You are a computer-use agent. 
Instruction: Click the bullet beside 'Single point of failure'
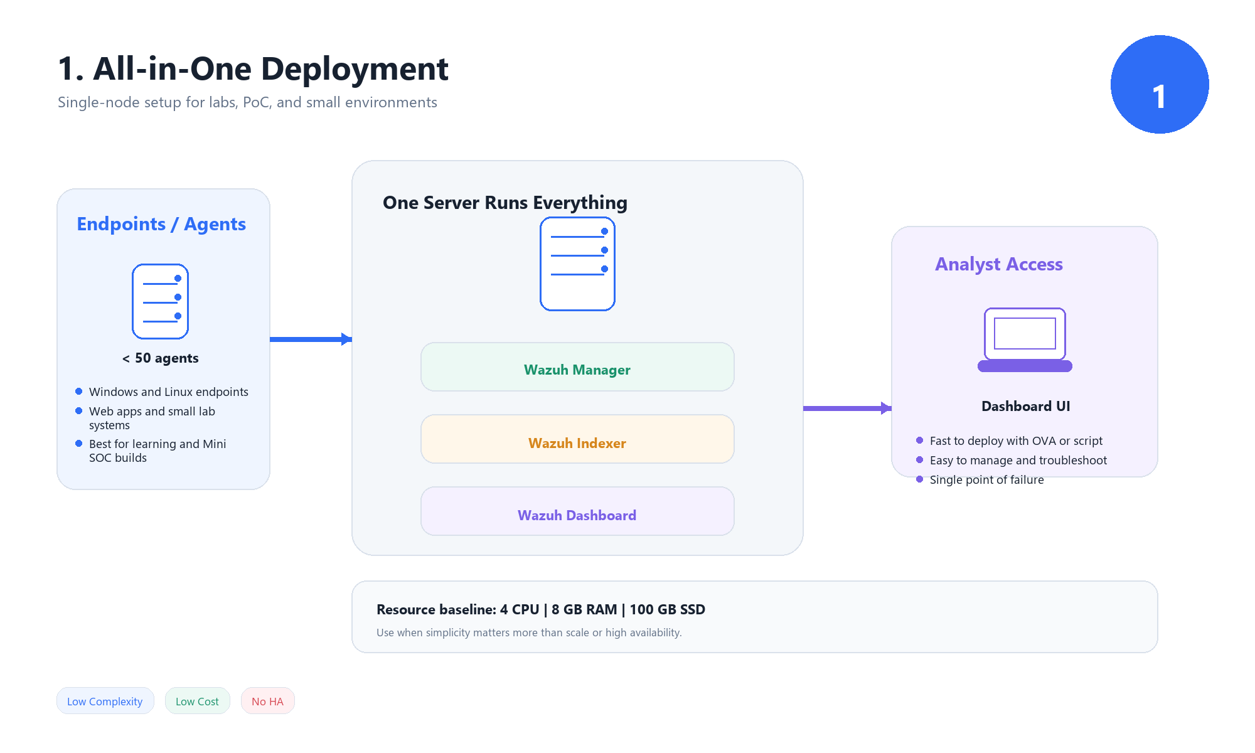coord(919,479)
